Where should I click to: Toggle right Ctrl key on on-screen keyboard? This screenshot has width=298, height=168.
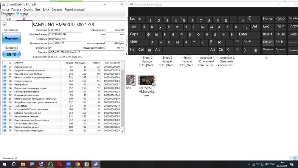pos(221,50)
